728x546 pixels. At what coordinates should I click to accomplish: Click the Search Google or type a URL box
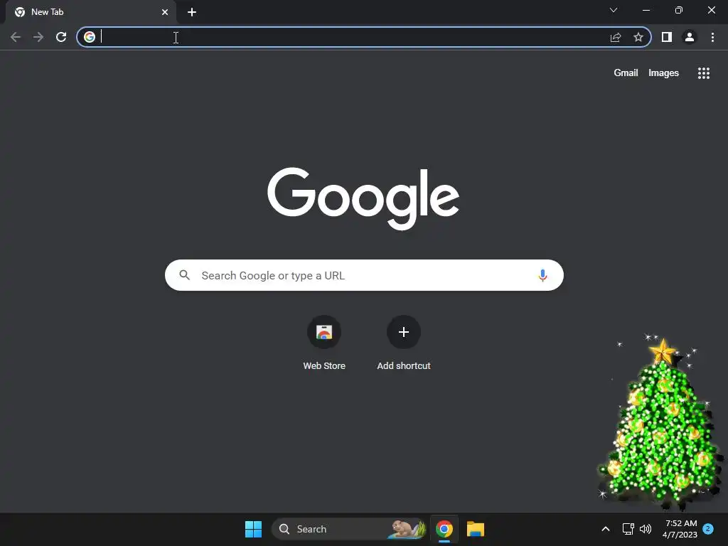(x=364, y=275)
